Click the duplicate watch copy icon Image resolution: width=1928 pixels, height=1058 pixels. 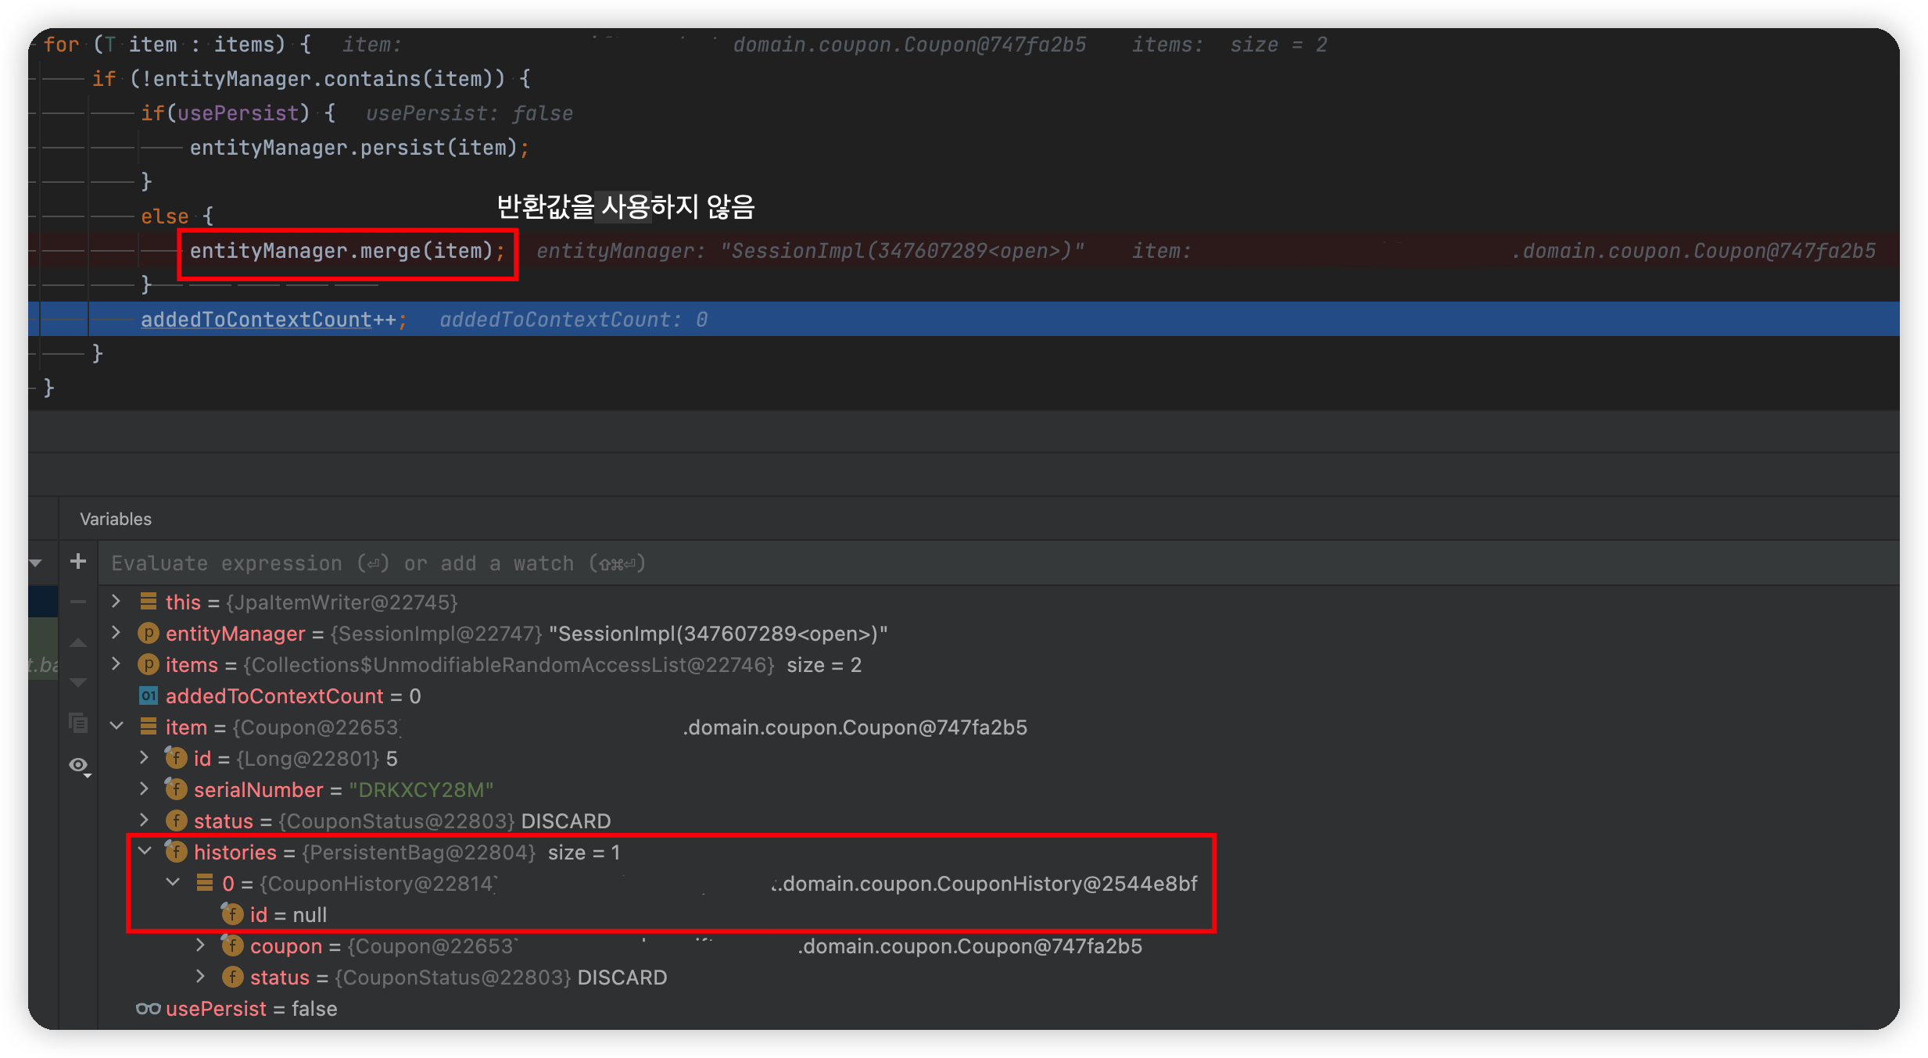[x=78, y=723]
